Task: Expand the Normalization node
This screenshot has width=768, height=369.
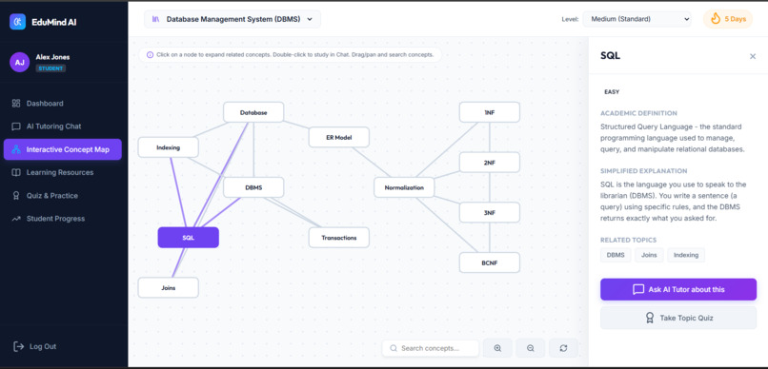Action: pyautogui.click(x=404, y=187)
